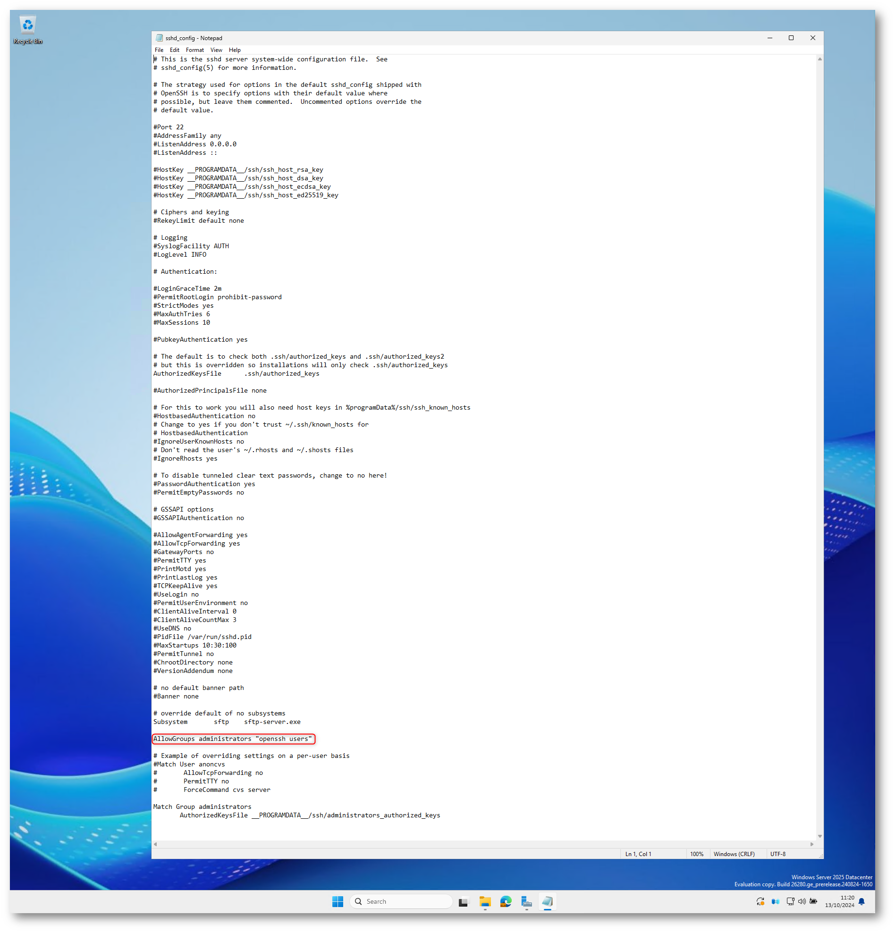This screenshot has height=933, width=895.
Task: Open the View menu
Action: coord(216,50)
